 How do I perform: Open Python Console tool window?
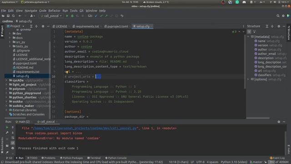pos(116,158)
